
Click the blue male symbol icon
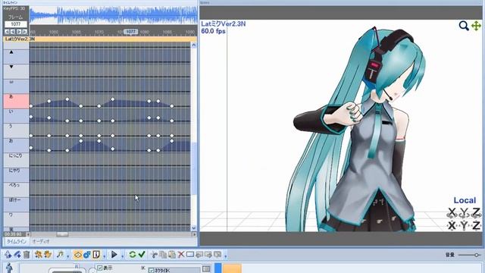pyautogui.click(x=87, y=255)
